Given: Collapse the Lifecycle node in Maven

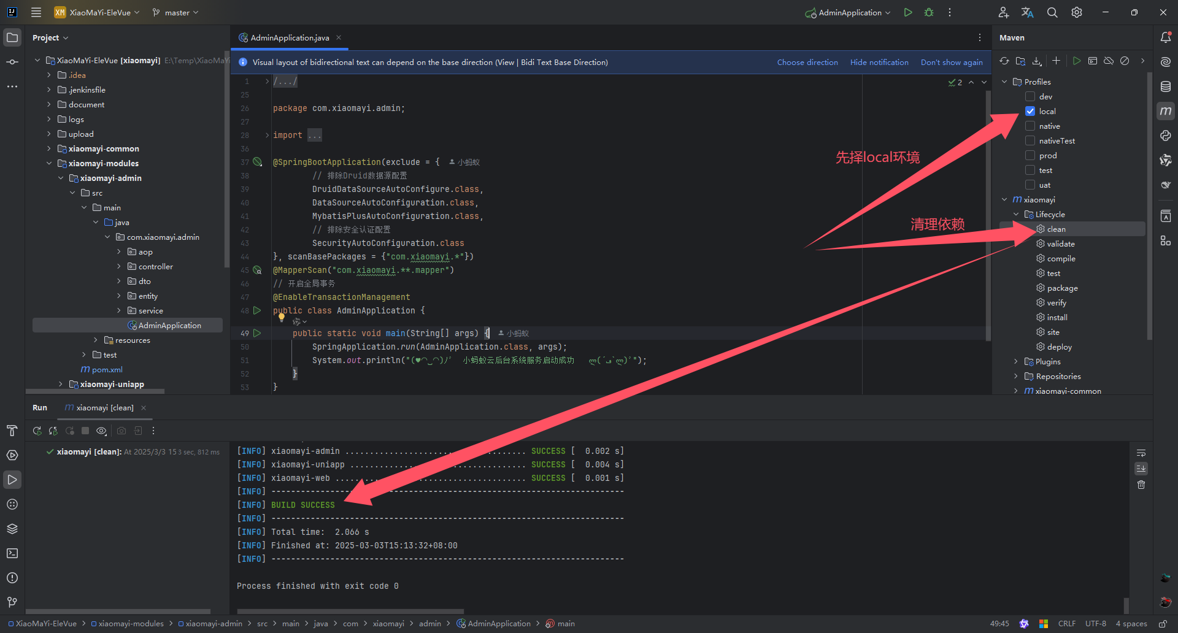Looking at the screenshot, I should coord(1016,214).
